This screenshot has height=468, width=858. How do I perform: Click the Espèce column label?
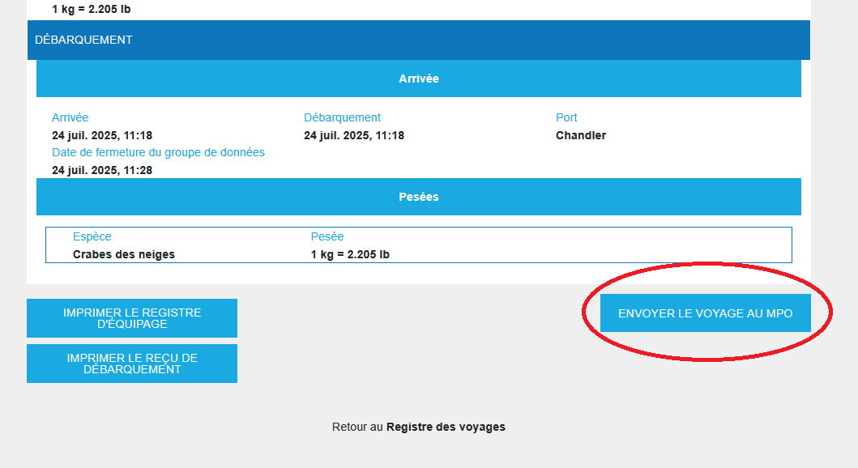[x=92, y=236]
